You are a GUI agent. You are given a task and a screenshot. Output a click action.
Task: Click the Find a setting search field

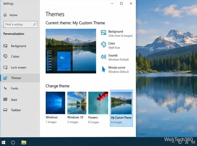point(20,24)
